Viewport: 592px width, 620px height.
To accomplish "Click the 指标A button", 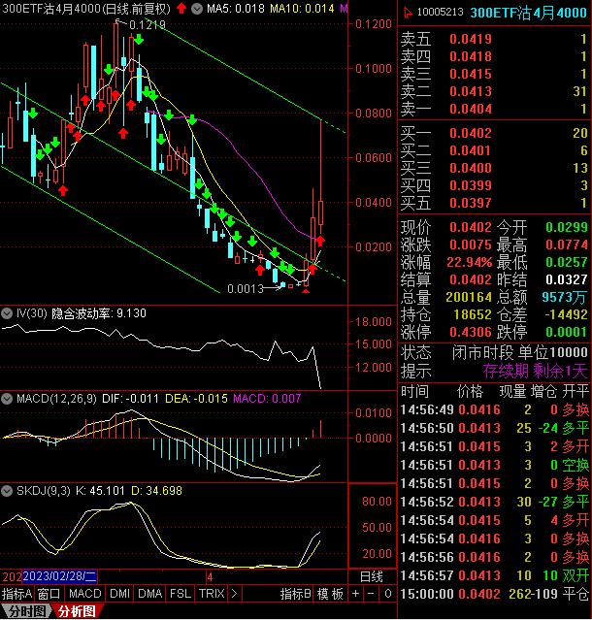I will (x=17, y=593).
